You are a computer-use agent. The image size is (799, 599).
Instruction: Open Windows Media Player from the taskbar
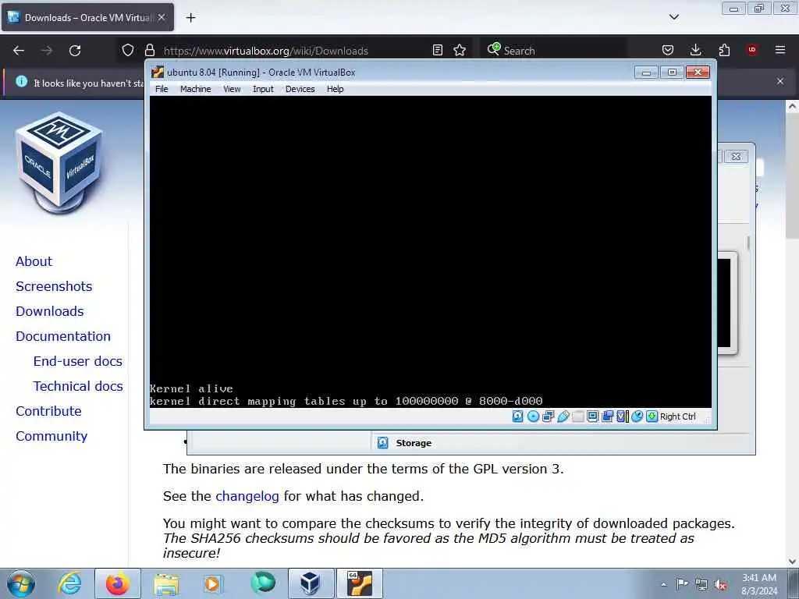point(212,583)
